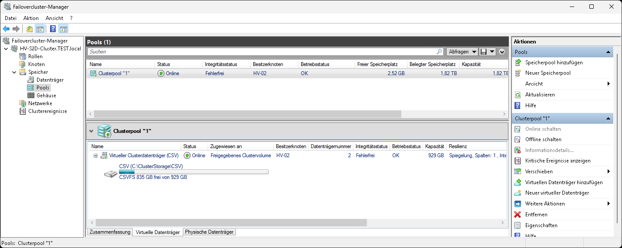The image size is (622, 248).
Task: Click Speicherpool hinzufügen action
Action: (x=554, y=63)
